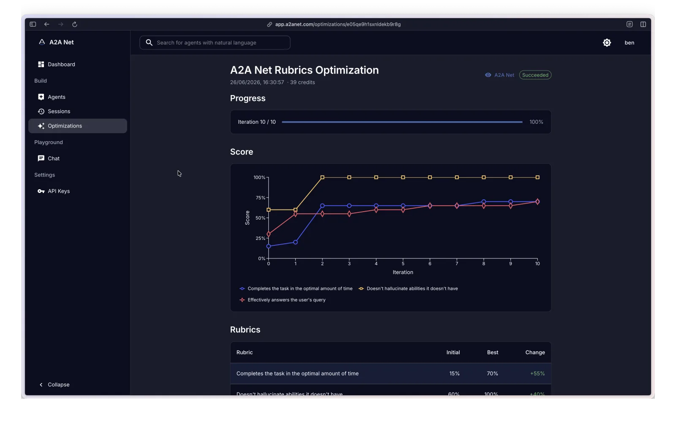676x427 pixels.
Task: Click the 39 credits text
Action: (x=303, y=82)
